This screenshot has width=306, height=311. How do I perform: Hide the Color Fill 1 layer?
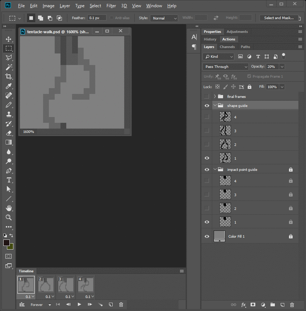point(207,236)
